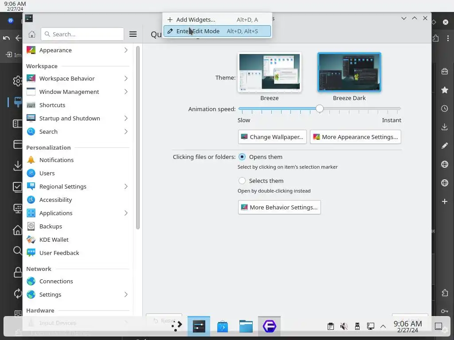Screen dimensions: 454x340
Task: Open Users settings page
Action: (78, 173)
